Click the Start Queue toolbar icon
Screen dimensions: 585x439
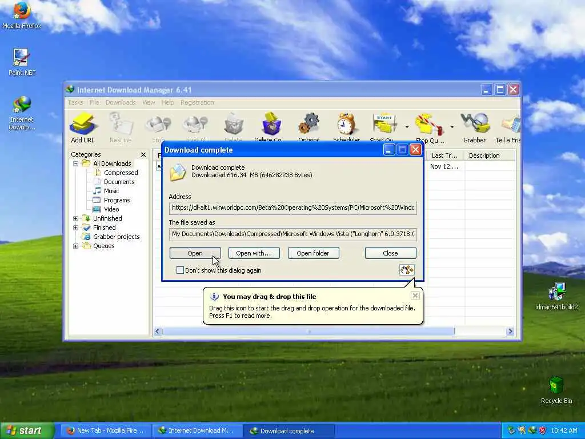click(384, 127)
